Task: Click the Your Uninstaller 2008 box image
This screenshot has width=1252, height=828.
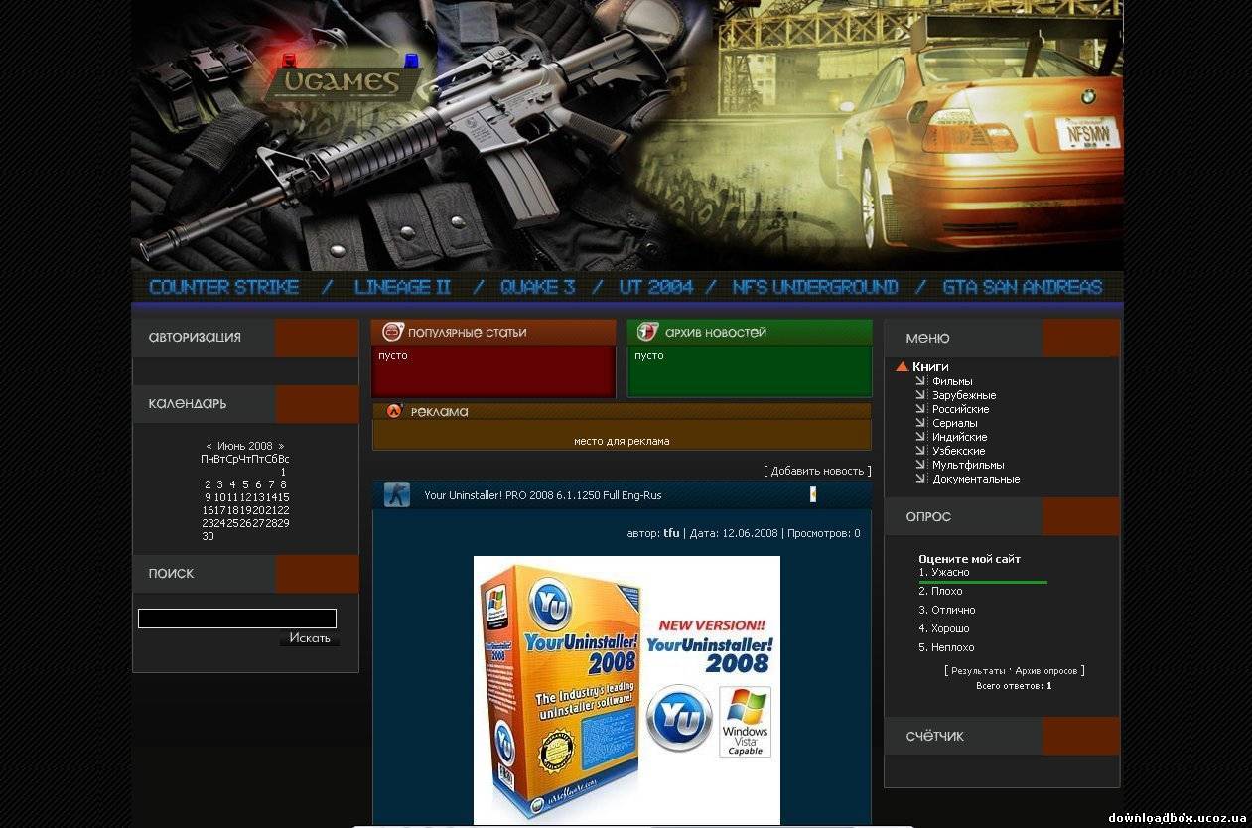Action: 626,690
